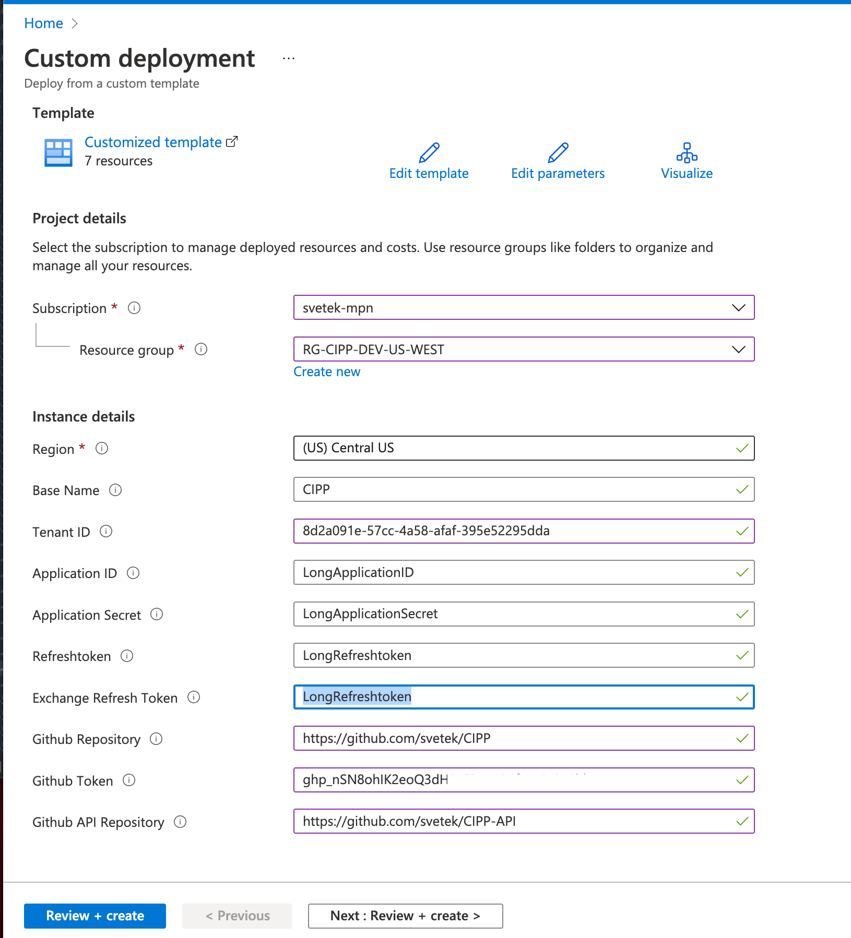
Task: Navigate to Home via breadcrumb
Action: [43, 23]
